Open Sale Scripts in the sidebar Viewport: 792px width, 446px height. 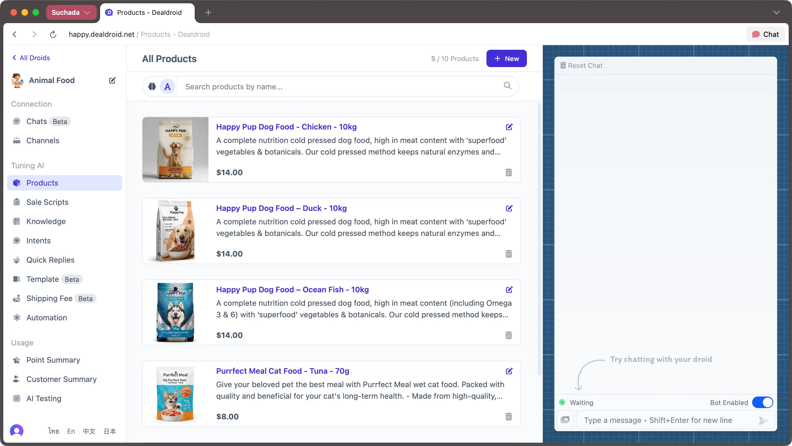[47, 202]
